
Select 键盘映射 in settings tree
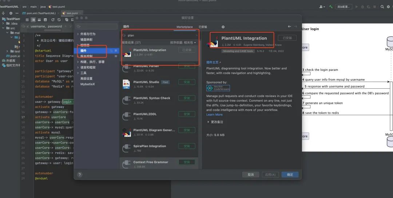coord(86,40)
